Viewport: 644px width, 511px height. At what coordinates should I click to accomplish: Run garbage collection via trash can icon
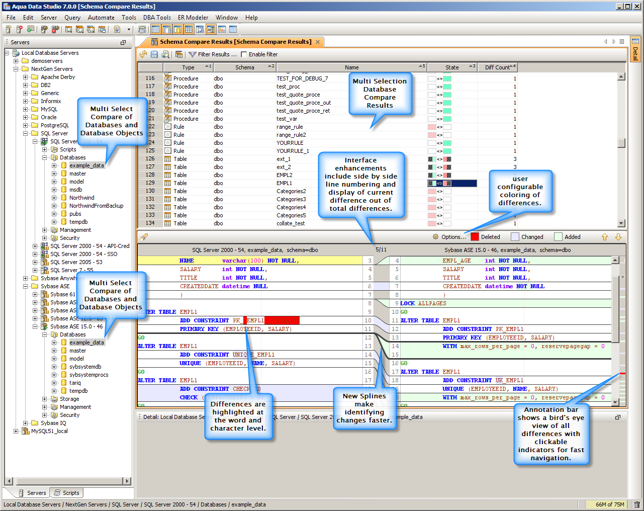(637, 504)
